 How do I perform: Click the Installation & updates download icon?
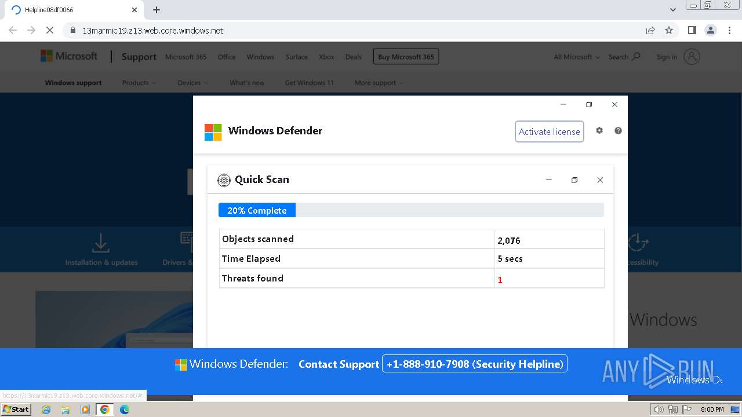coord(101,243)
